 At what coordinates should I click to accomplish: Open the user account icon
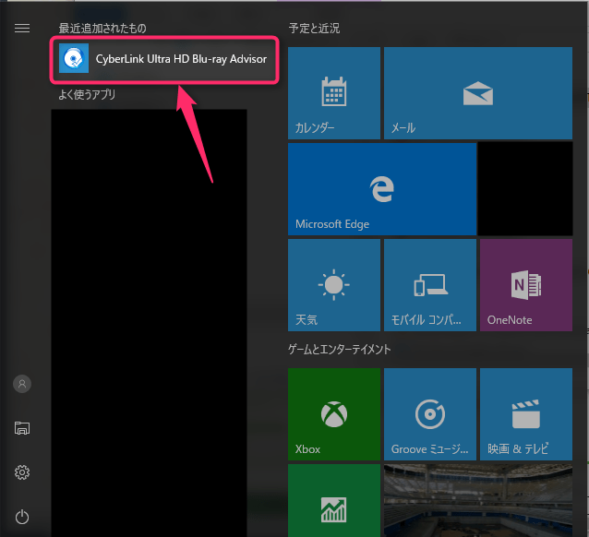point(22,384)
